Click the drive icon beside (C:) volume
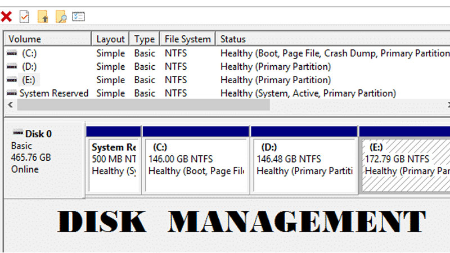This screenshot has height=253, width=450. point(11,53)
